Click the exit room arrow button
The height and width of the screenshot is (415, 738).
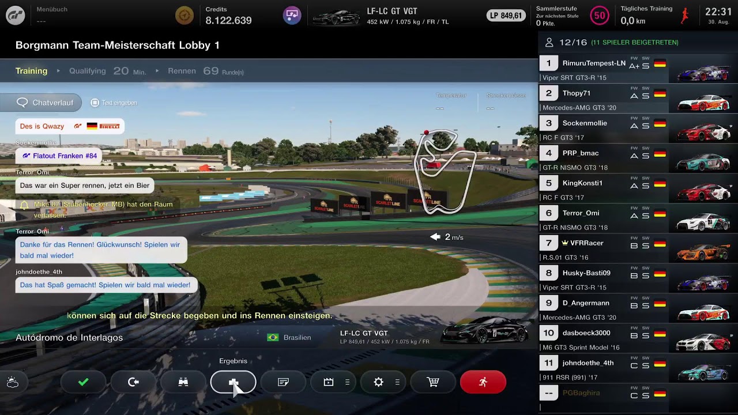133,382
